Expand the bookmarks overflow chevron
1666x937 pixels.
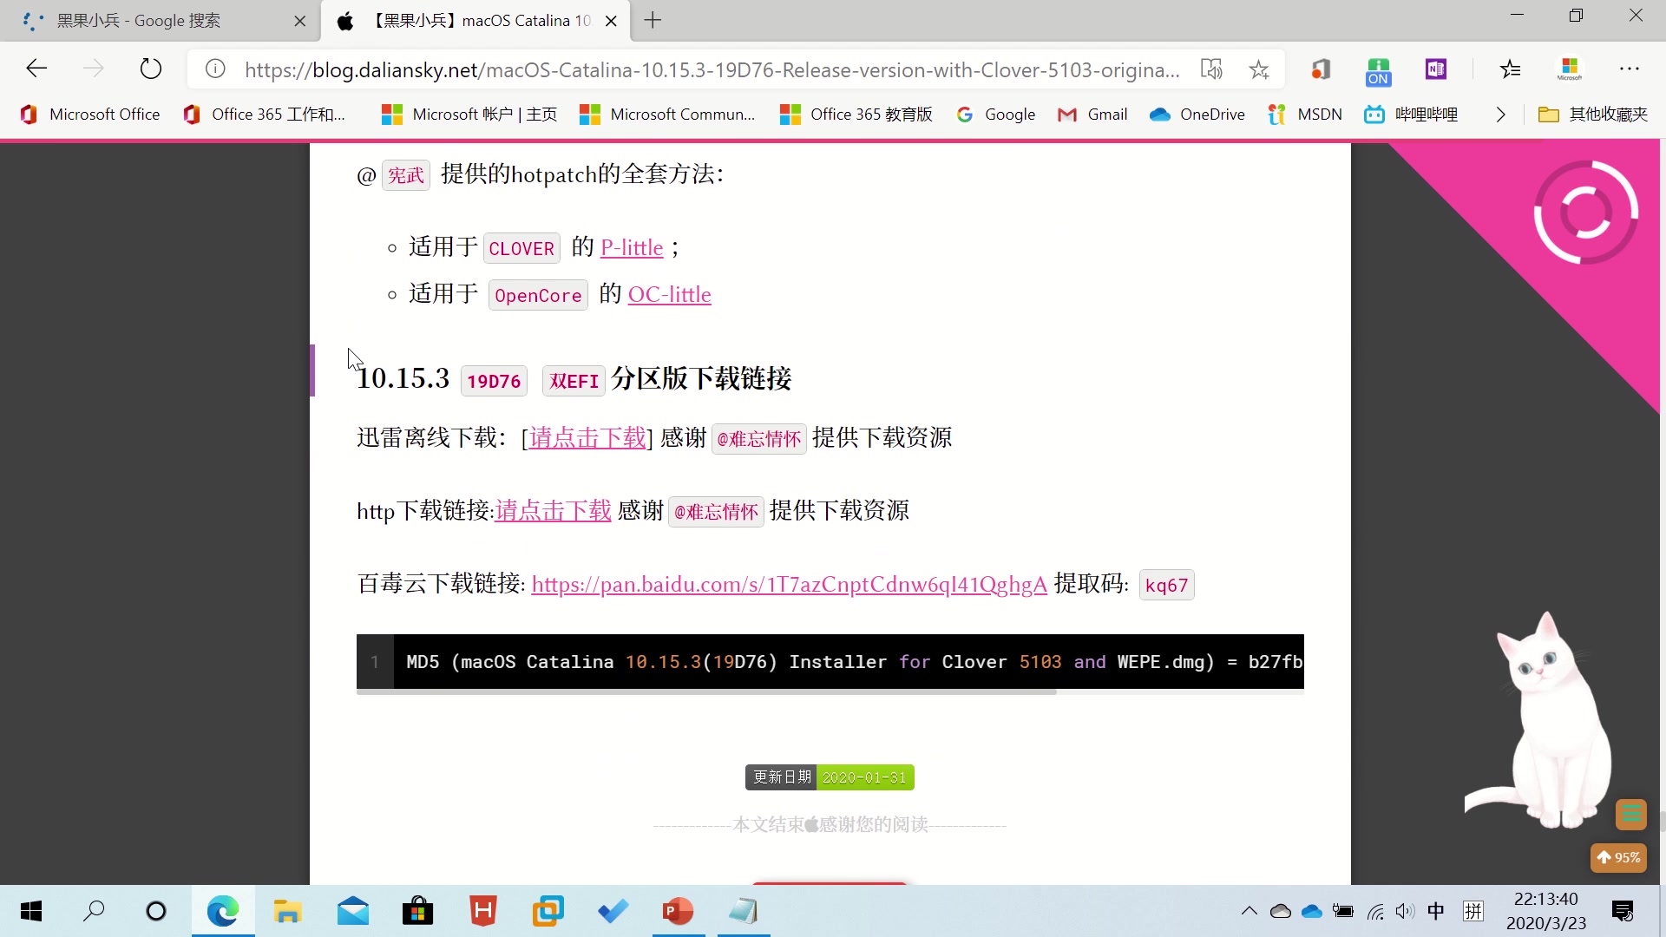(1501, 115)
